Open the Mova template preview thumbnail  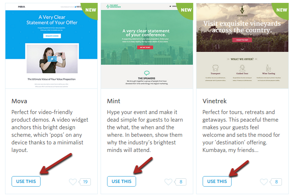pyautogui.click(x=51, y=46)
